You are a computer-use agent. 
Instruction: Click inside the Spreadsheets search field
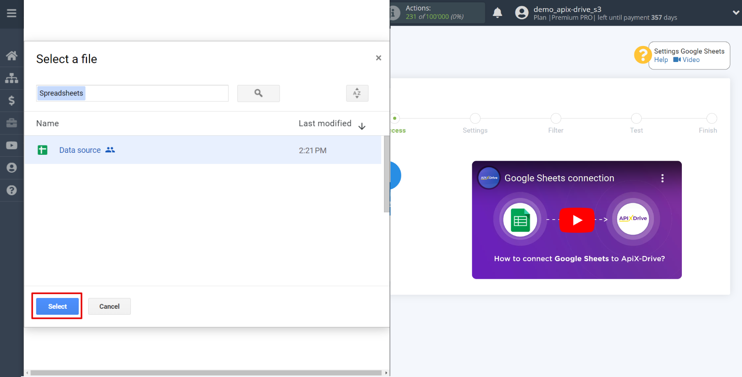[132, 93]
